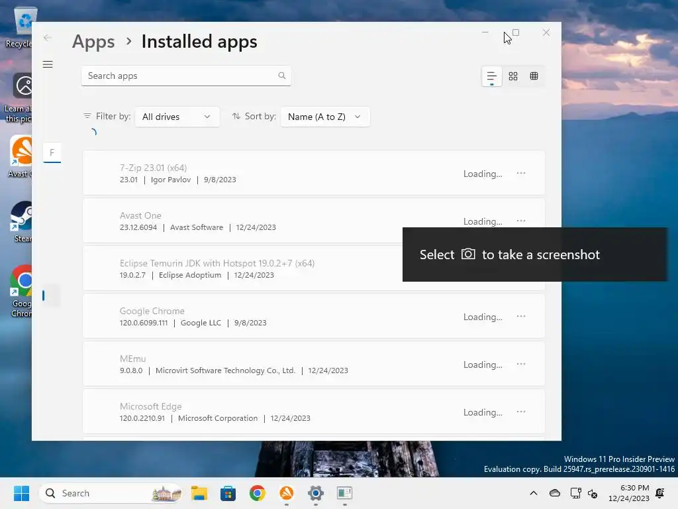
Task: Open more options for Google Chrome
Action: pos(521,316)
